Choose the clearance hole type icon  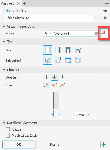coord(58,50)
